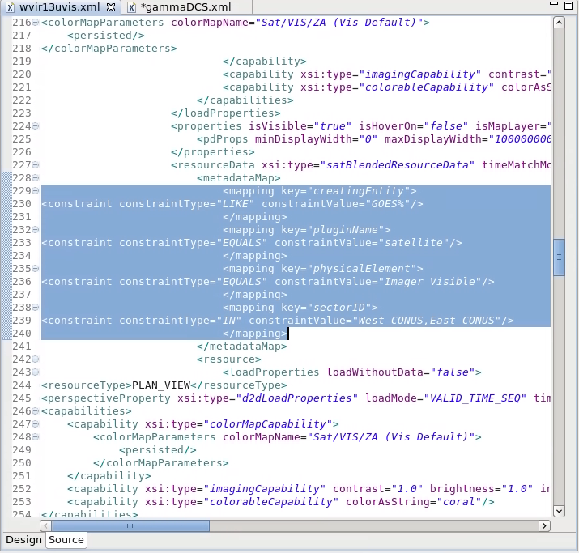Image resolution: width=579 pixels, height=553 pixels.
Task: Click the vertical scrollbar thumb
Action: pos(559,257)
